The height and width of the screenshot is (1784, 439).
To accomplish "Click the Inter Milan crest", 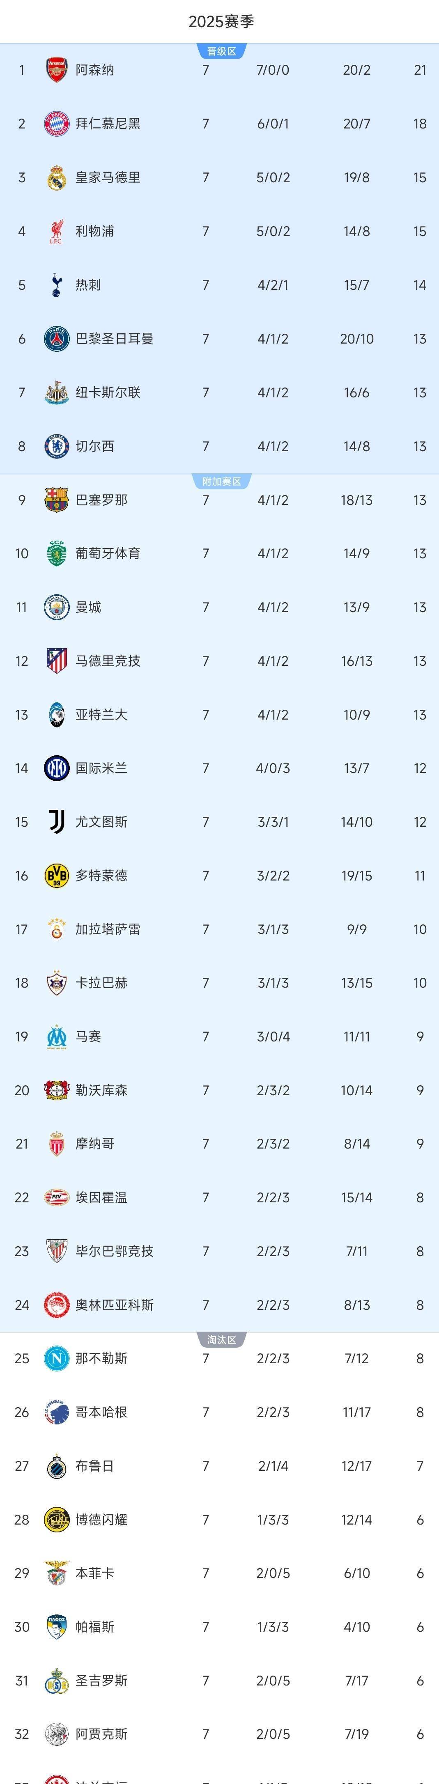I will tap(56, 768).
